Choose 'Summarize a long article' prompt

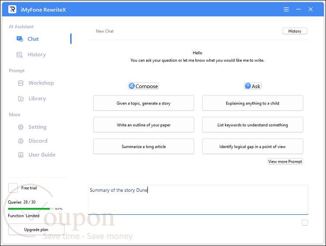tap(143, 147)
